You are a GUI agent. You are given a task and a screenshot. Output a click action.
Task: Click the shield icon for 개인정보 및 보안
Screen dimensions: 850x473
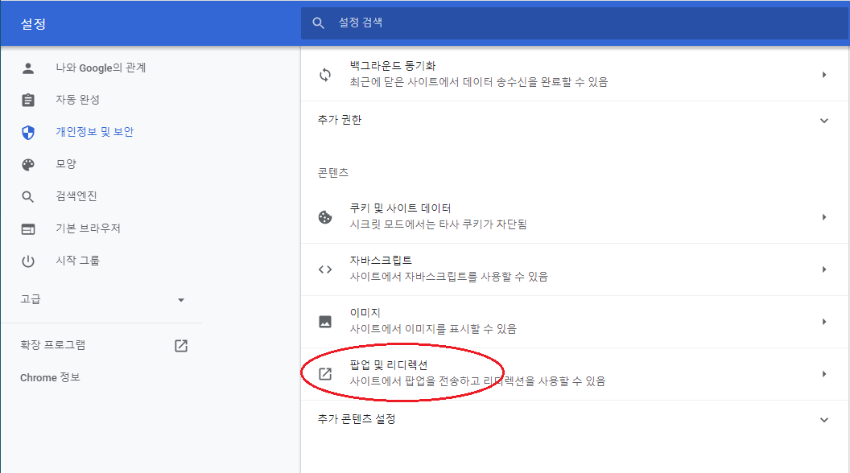pyautogui.click(x=28, y=132)
